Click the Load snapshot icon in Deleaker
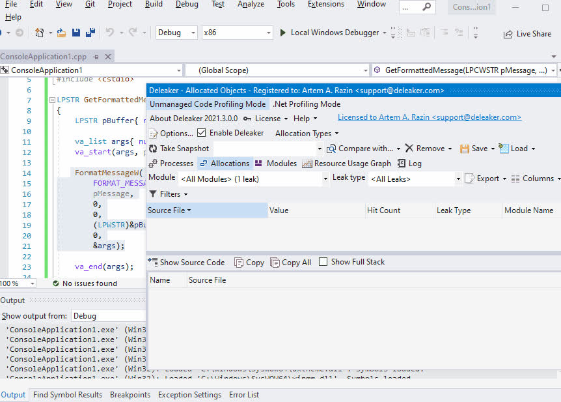The image size is (561, 402). click(x=504, y=149)
